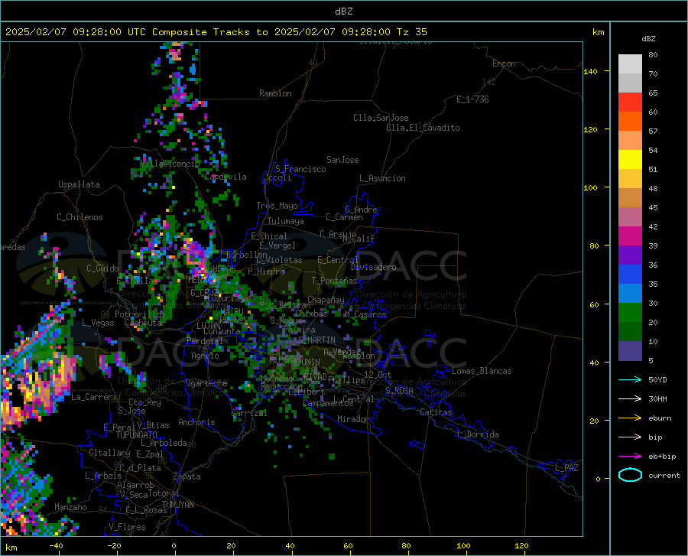Viewport: 688px width, 556px height.
Task: Click the eburn yellow arrow legend icon
Action: point(630,418)
